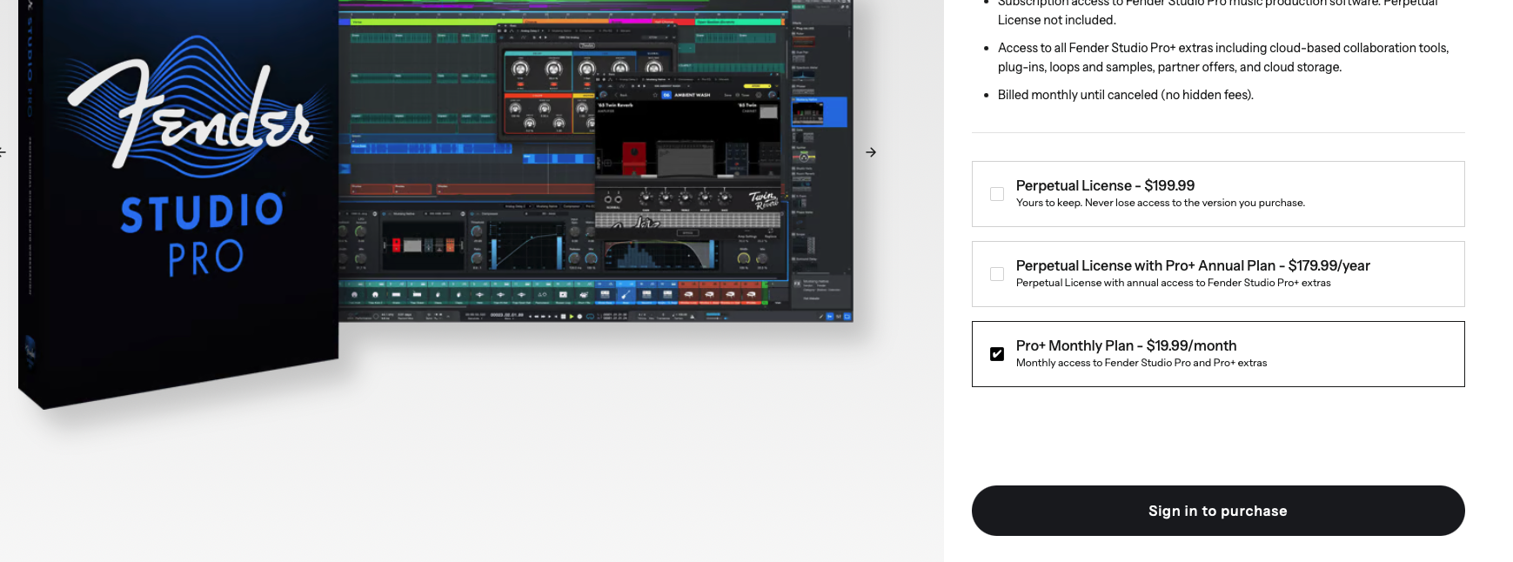Click 'Perpetual License with Pro+ Annual Plan - $179.99/year' heading
This screenshot has height=562, width=1513.
tap(1193, 265)
